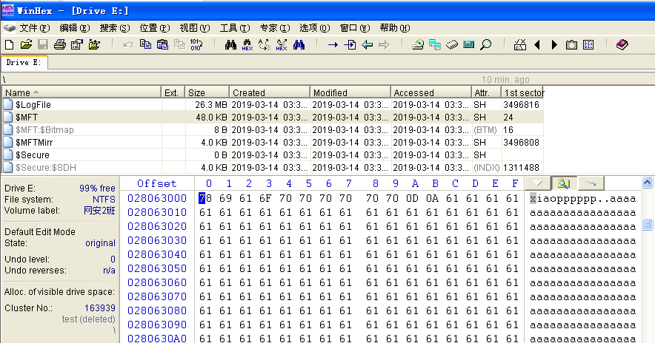Open the 工具(T) menu
The width and height of the screenshot is (655, 343).
click(235, 28)
